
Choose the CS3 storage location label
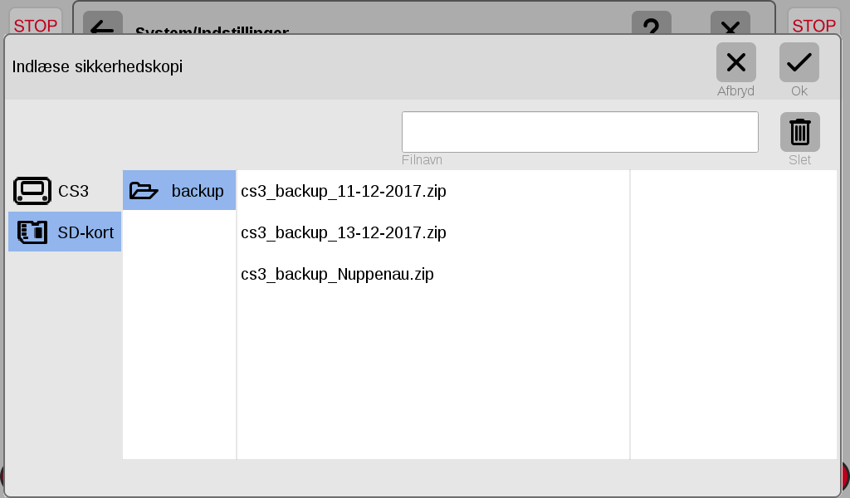coord(73,191)
